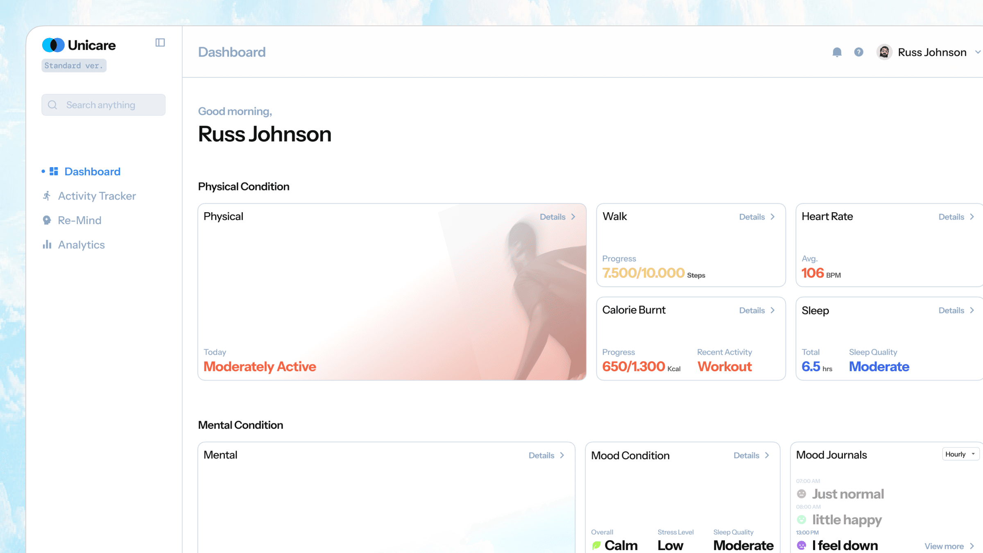Click the little happy mood face icon
983x553 pixels.
802,520
